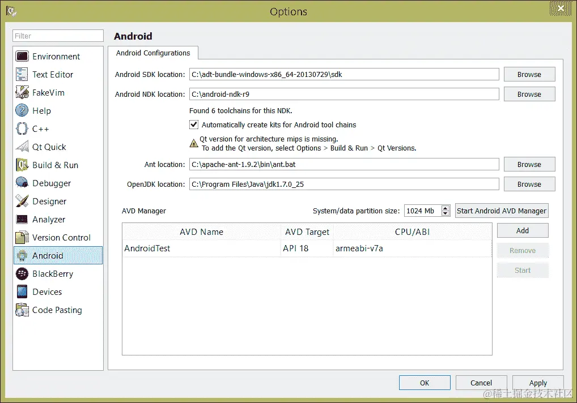577x403 pixels.
Task: Increase system/data partition size with up arrow
Action: 446,207
